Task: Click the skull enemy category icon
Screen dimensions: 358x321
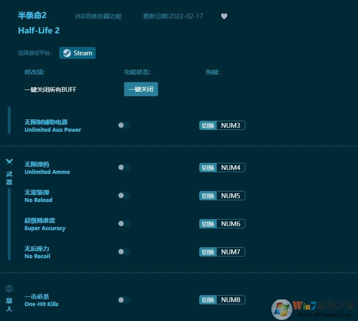Action: (x=9, y=289)
